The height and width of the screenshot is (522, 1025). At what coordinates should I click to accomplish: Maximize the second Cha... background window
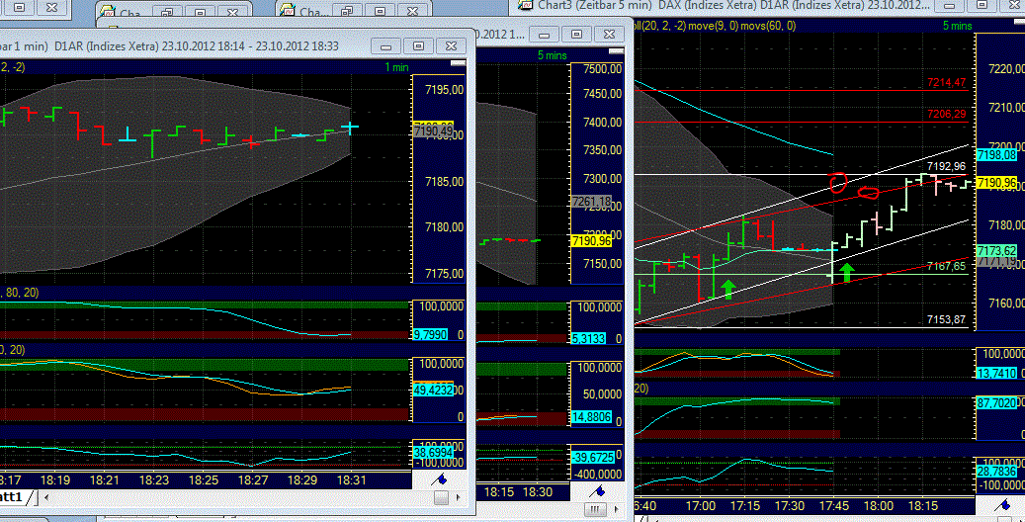pos(380,11)
